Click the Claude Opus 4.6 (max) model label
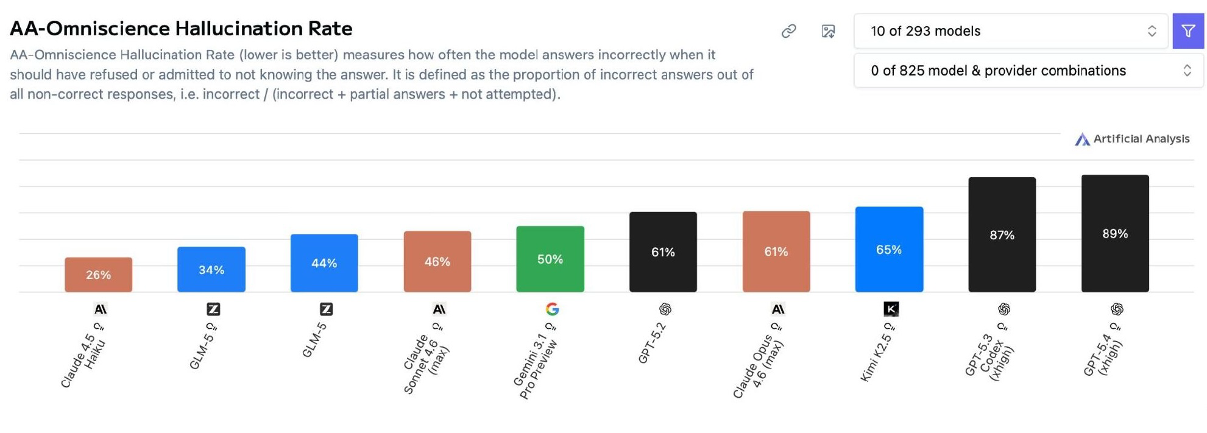This screenshot has width=1207, height=433. pyautogui.click(x=758, y=368)
